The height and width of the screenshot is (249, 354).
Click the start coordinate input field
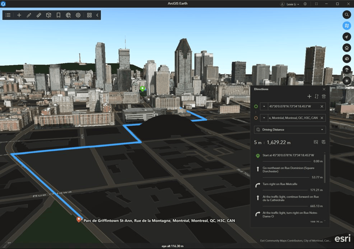293,107
